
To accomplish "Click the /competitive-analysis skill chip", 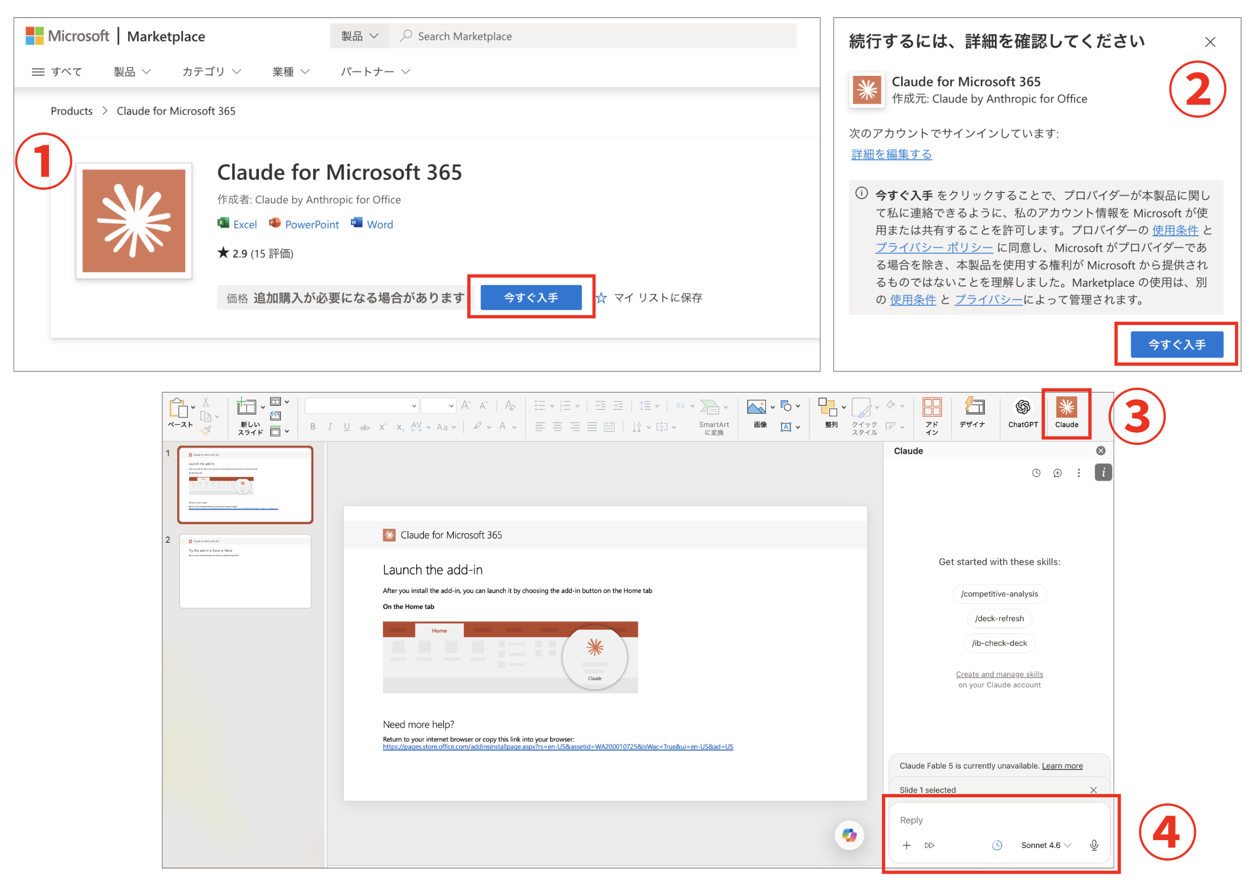I will 999,594.
